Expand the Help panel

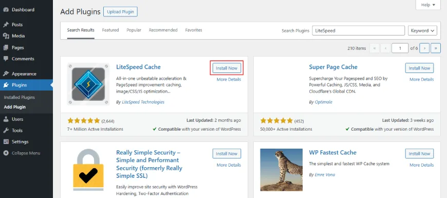pyautogui.click(x=428, y=5)
